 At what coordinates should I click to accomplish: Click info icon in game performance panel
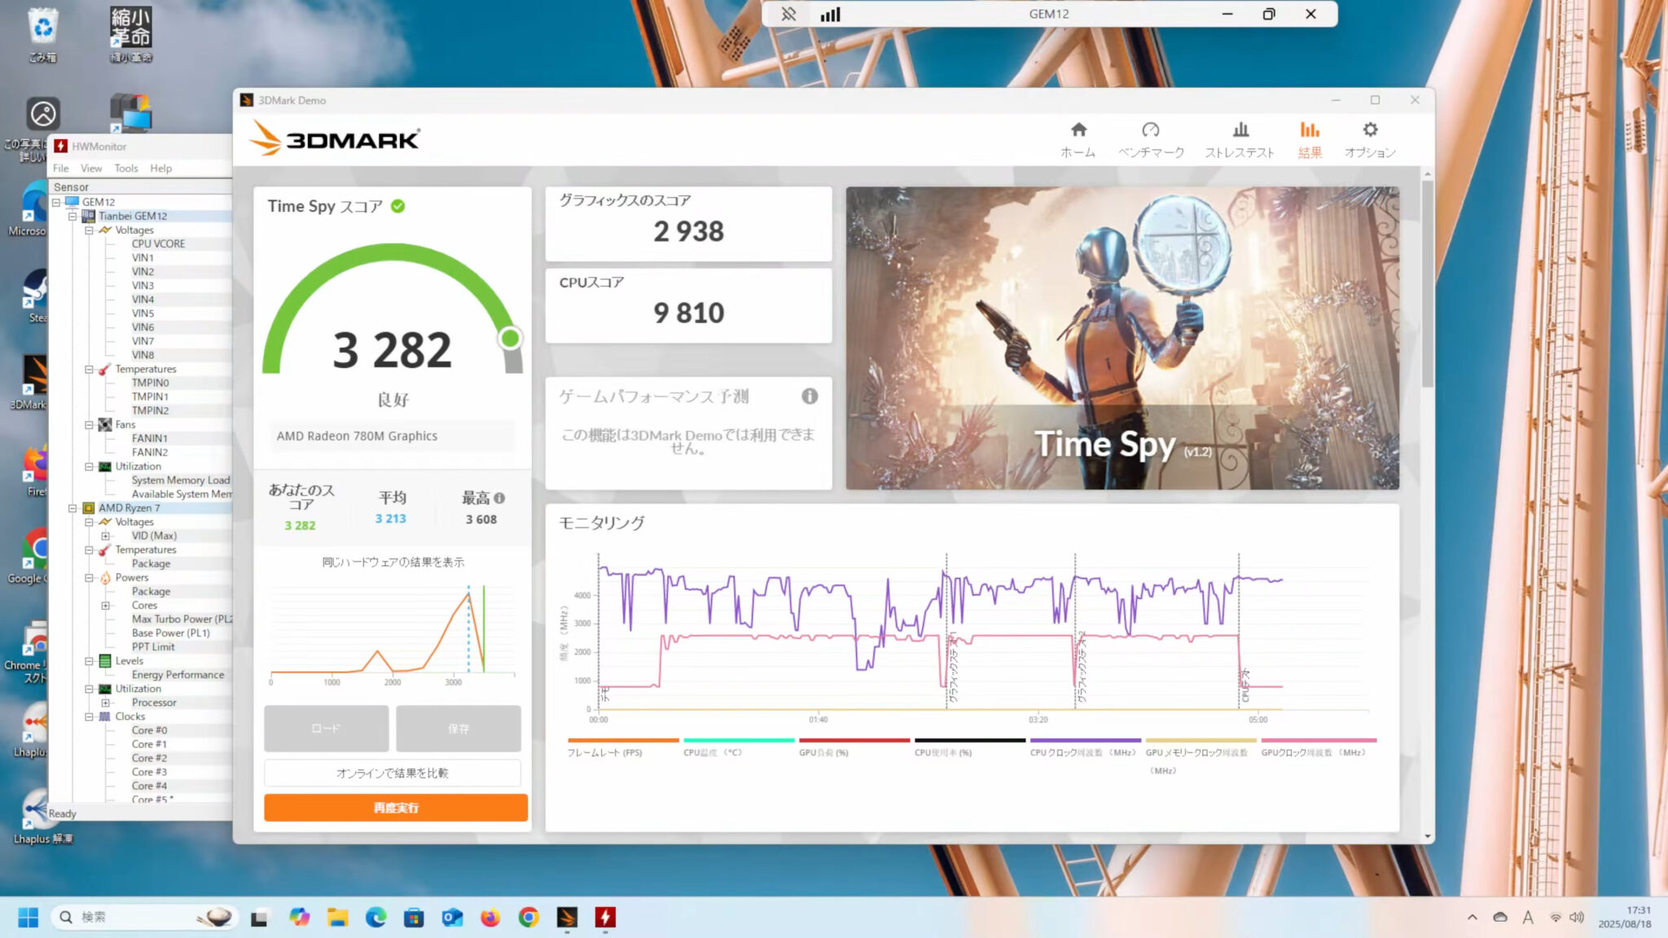(x=810, y=396)
